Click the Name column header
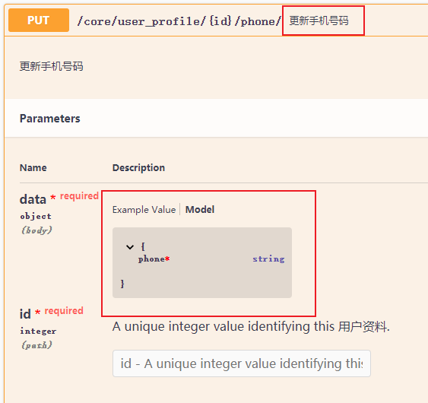Viewport: 428px width, 403px height. pyautogui.click(x=33, y=167)
